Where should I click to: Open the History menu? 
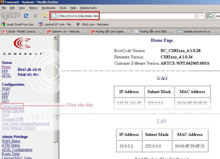click(33, 8)
